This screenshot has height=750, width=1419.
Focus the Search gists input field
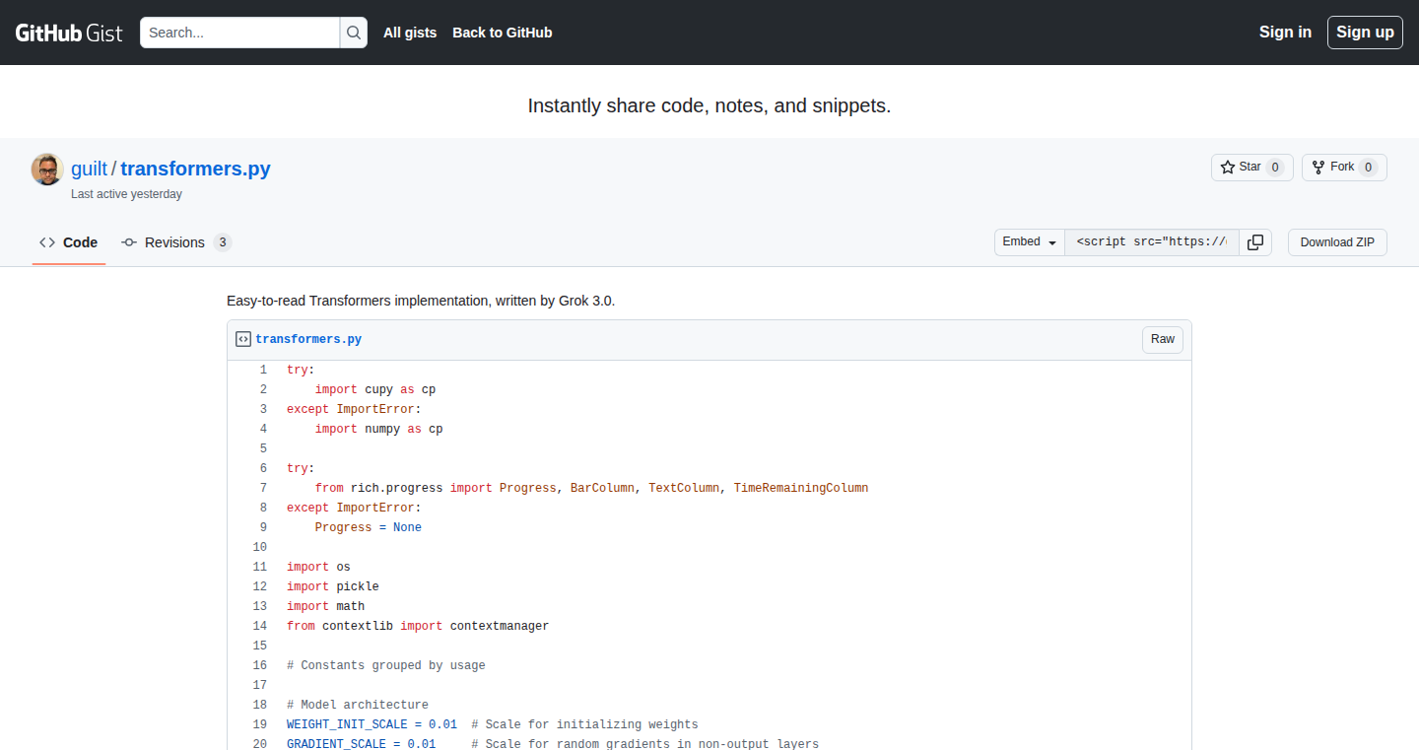click(x=240, y=33)
